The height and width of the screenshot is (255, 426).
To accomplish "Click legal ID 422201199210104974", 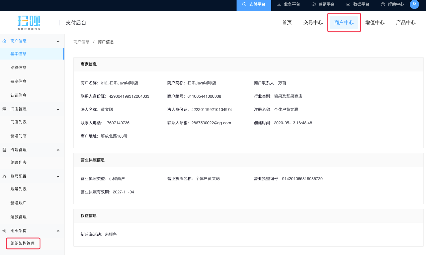I will click(x=212, y=110).
